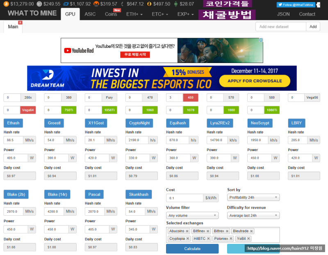Toggle the 1080Ti GPU button
Screen dimensions: 328x255
click(272, 110)
